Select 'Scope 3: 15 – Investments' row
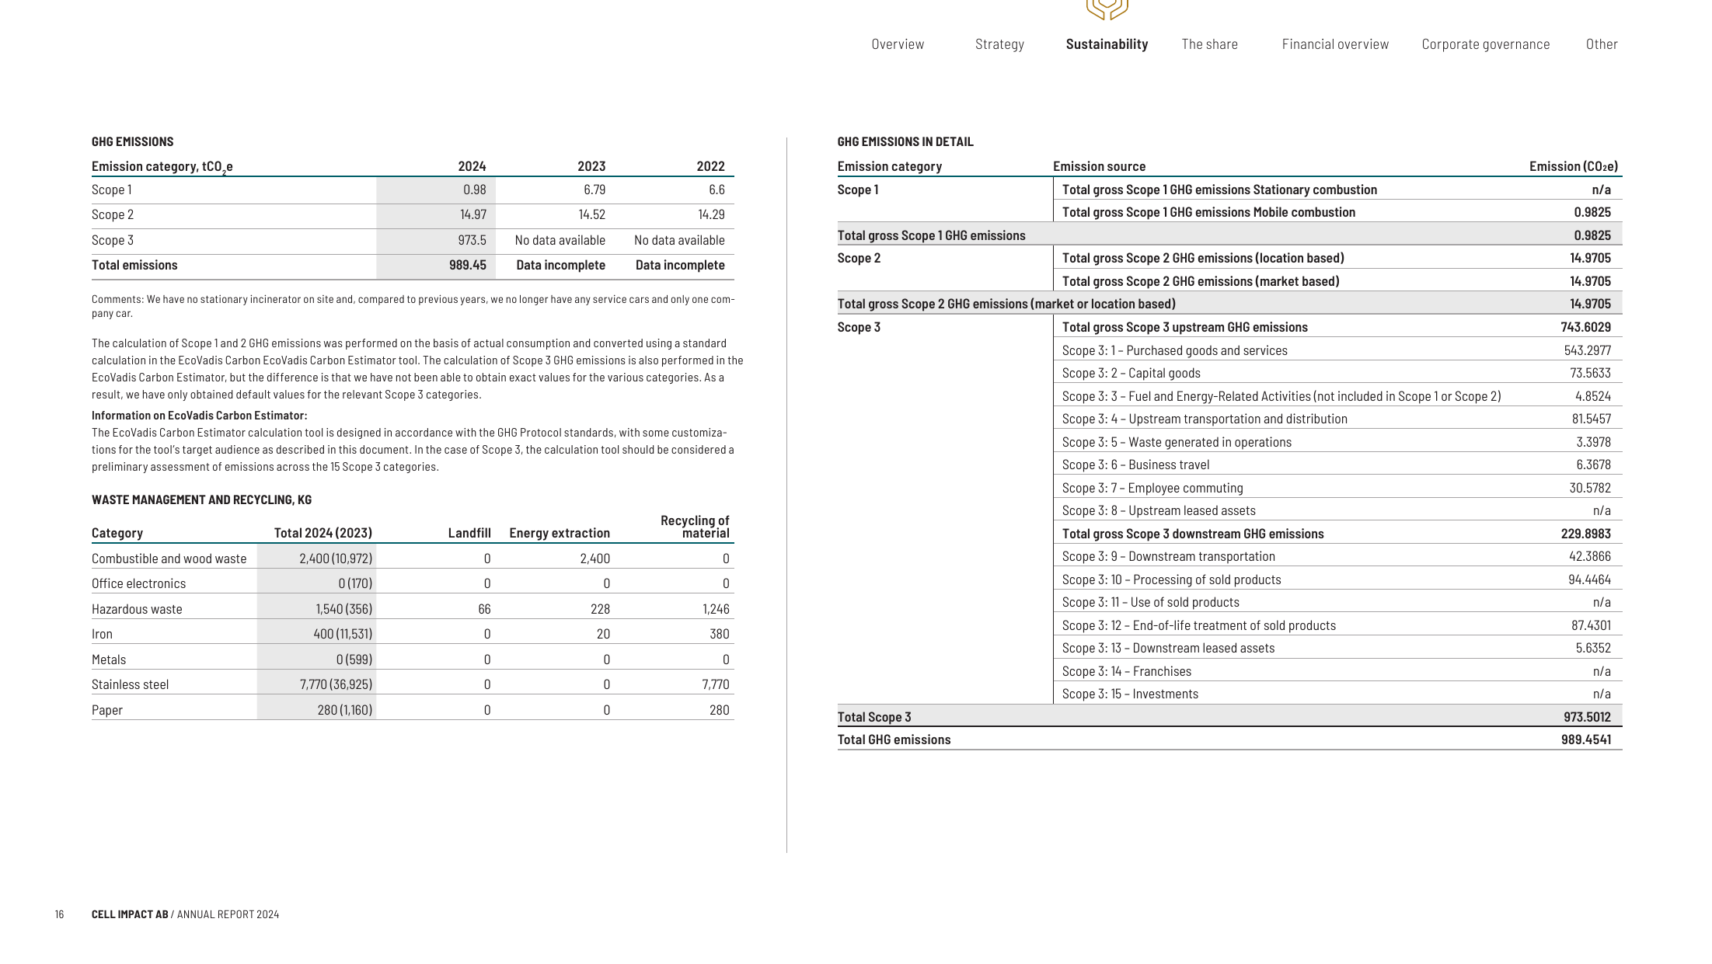The width and height of the screenshot is (1712, 964). pyautogui.click(x=1337, y=694)
